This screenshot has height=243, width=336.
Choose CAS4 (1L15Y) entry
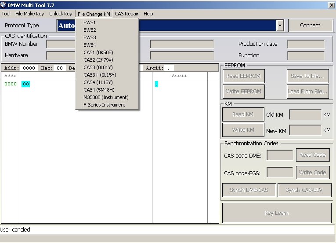point(107,82)
